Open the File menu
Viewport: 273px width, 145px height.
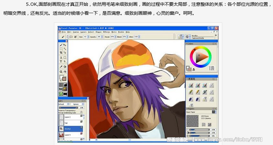click(64, 32)
